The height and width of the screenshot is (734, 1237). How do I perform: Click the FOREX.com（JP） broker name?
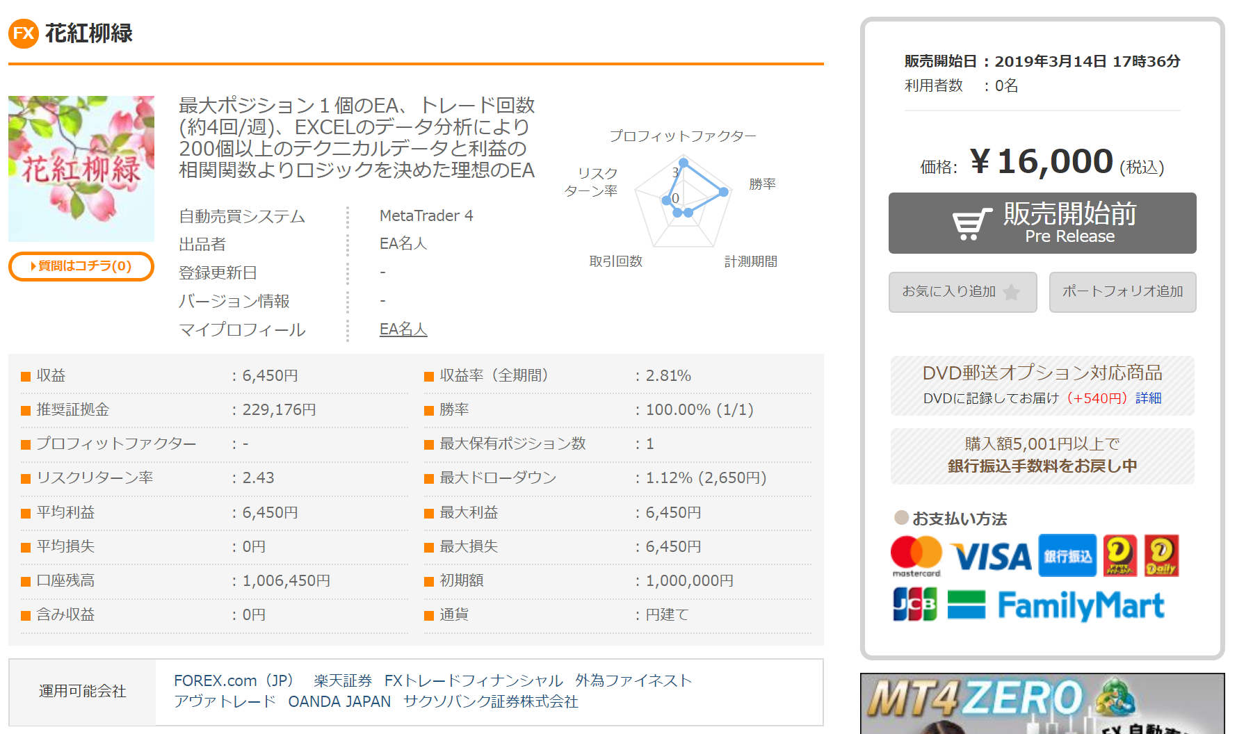click(x=234, y=680)
